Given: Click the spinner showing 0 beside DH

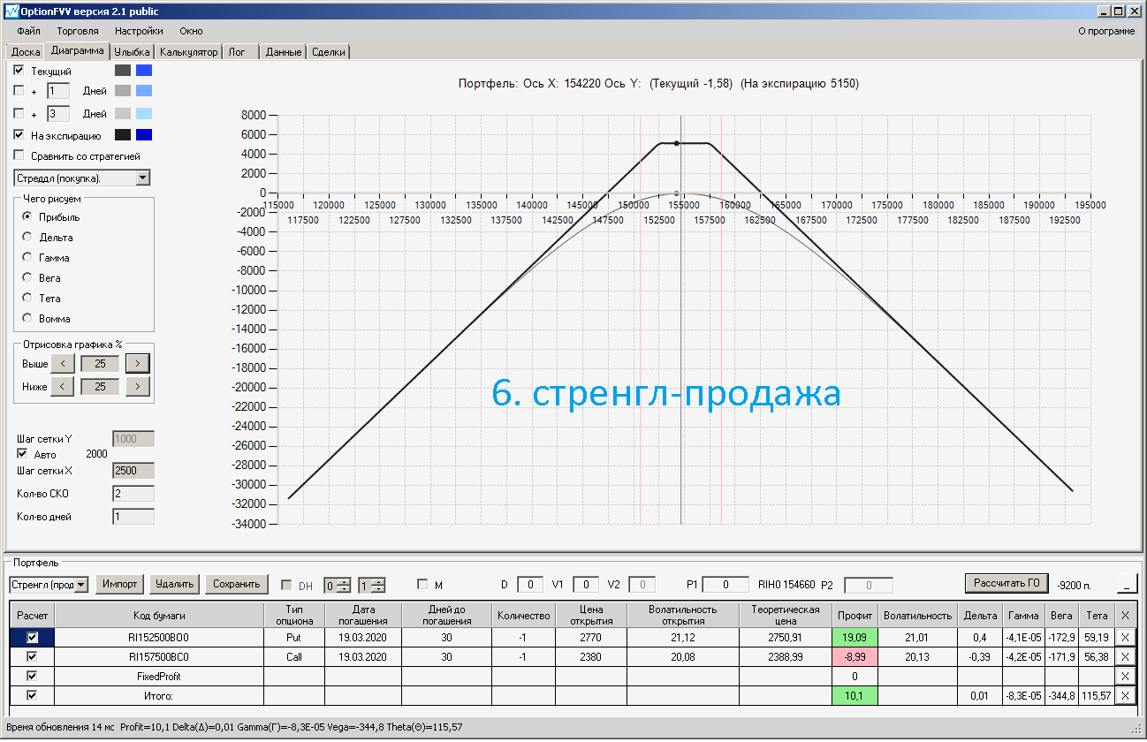Looking at the screenshot, I should pos(338,584).
